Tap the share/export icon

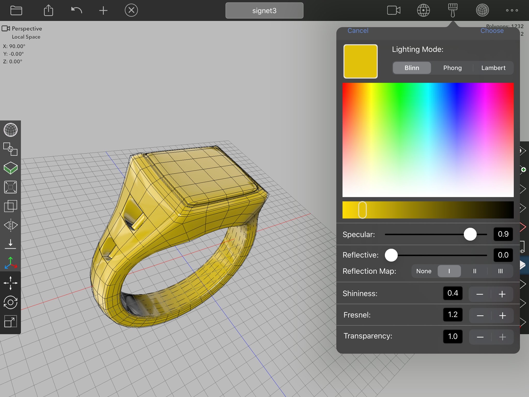[48, 11]
